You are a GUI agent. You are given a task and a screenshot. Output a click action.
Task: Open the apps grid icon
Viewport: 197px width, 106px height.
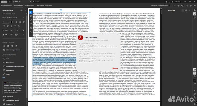pyautogui.click(x=172, y=2)
